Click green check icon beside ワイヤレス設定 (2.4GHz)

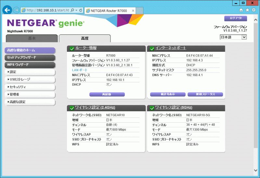(x=71, y=108)
